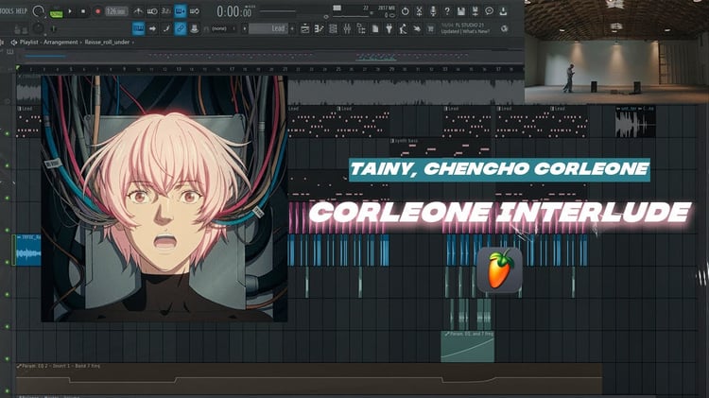Open the HELP menu
709x398 pixels.
coord(21,10)
